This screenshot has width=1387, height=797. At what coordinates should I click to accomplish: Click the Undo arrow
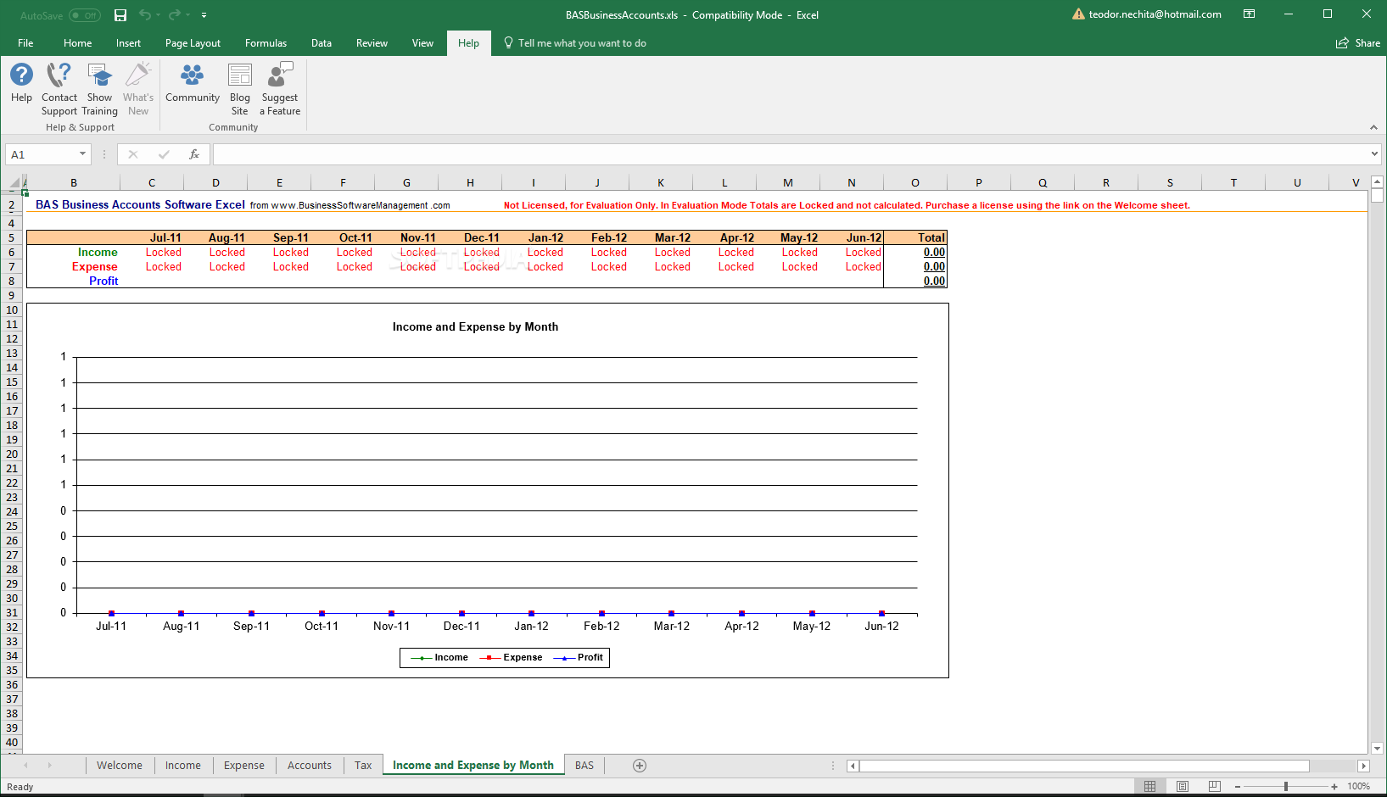point(144,15)
